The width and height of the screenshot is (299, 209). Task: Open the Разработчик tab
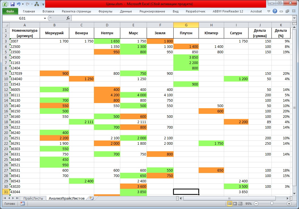195,11
